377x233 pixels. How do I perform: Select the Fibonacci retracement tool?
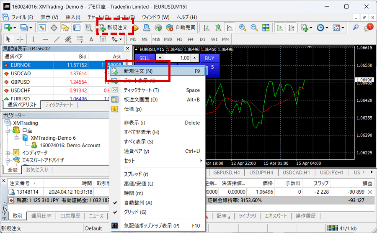pyautogui.click(x=80, y=39)
